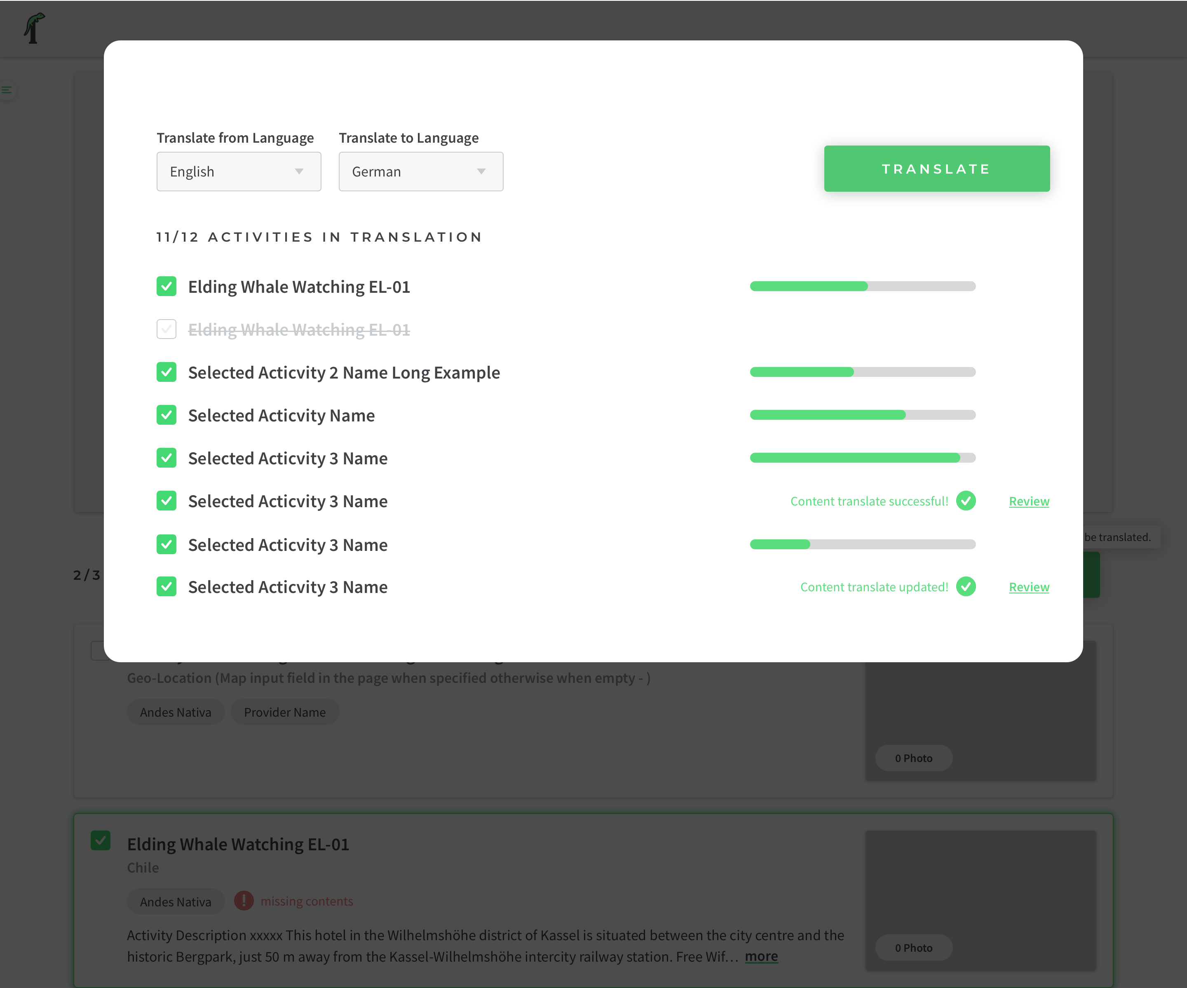Viewport: 1187px width, 988px height.
Task: Toggle checkbox on Elding Whale Watching card
Action: click(101, 840)
